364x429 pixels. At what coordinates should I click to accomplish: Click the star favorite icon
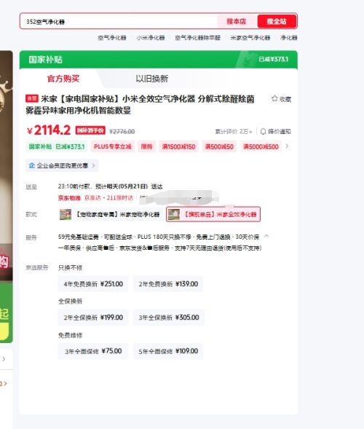tap(274, 98)
